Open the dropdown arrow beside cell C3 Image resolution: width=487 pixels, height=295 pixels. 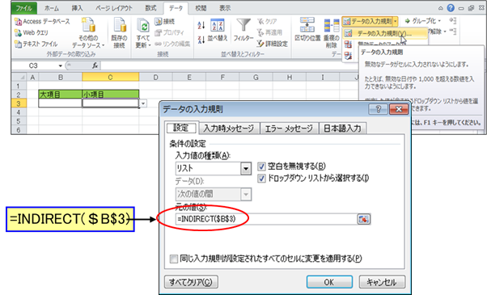(143, 103)
